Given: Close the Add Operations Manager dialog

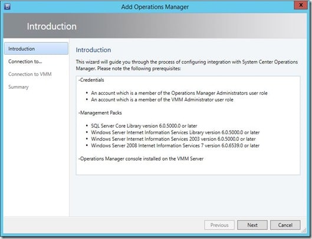Looking at the screenshot, I should tap(301, 5).
